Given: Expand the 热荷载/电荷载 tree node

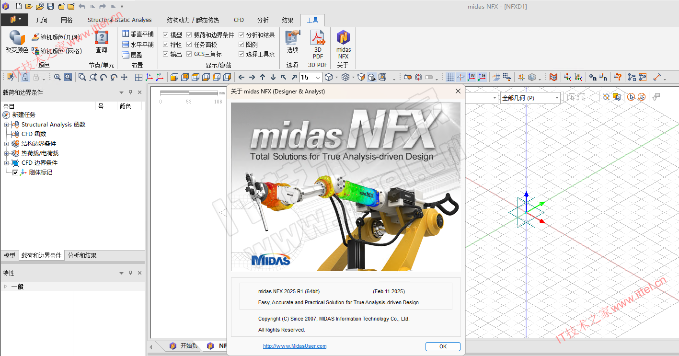Looking at the screenshot, I should pos(6,153).
